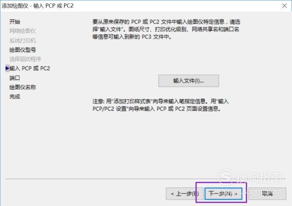Select the greyed 系统打印机 step

tap(22, 41)
